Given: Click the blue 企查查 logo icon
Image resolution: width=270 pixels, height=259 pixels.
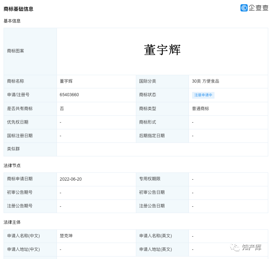Looking at the screenshot, I should [x=244, y=8].
